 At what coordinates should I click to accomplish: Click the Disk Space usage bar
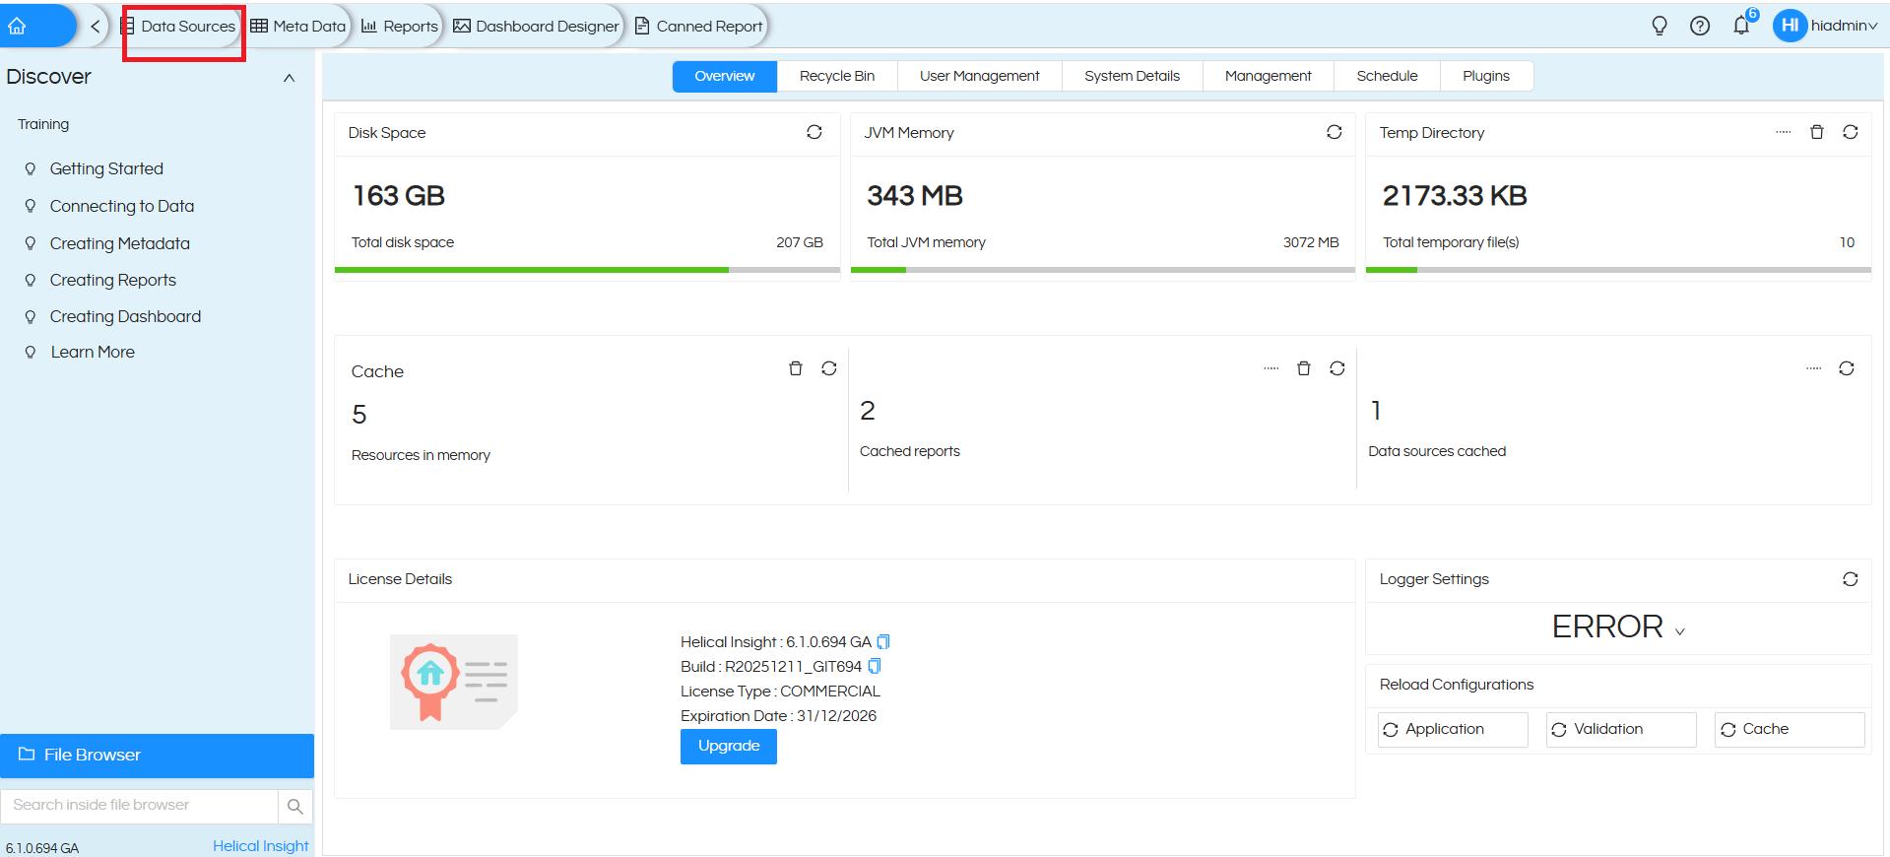tap(587, 270)
